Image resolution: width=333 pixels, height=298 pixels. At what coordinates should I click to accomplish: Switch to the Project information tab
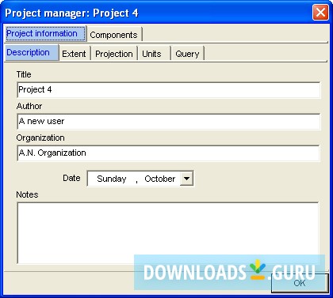[x=46, y=34]
